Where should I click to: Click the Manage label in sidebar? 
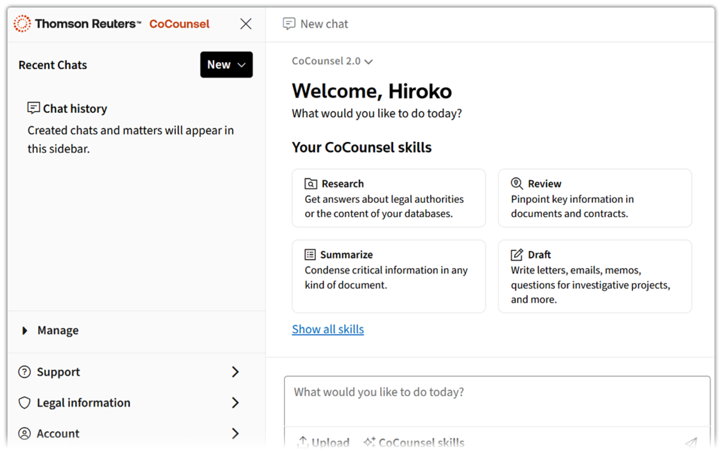click(58, 331)
